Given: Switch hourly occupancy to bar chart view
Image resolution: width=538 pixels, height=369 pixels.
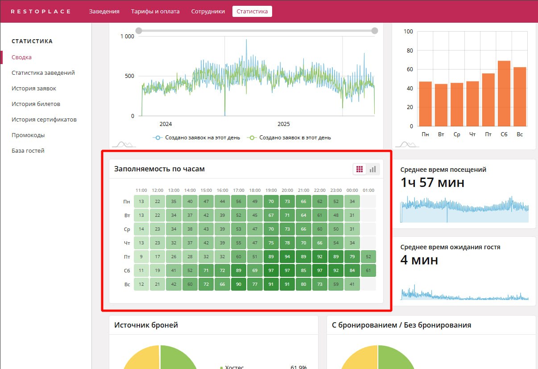Looking at the screenshot, I should (372, 169).
